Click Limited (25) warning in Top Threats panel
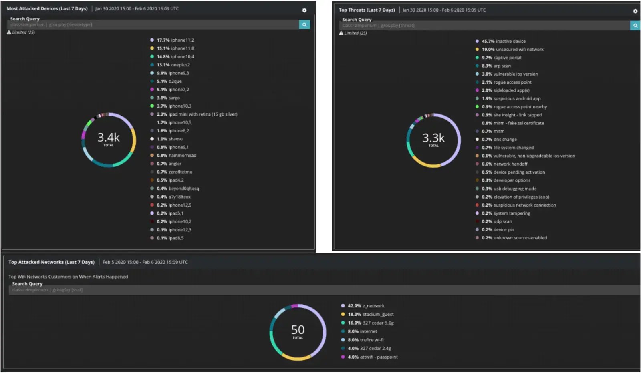Viewport: 641px width, 373px height. (353, 33)
